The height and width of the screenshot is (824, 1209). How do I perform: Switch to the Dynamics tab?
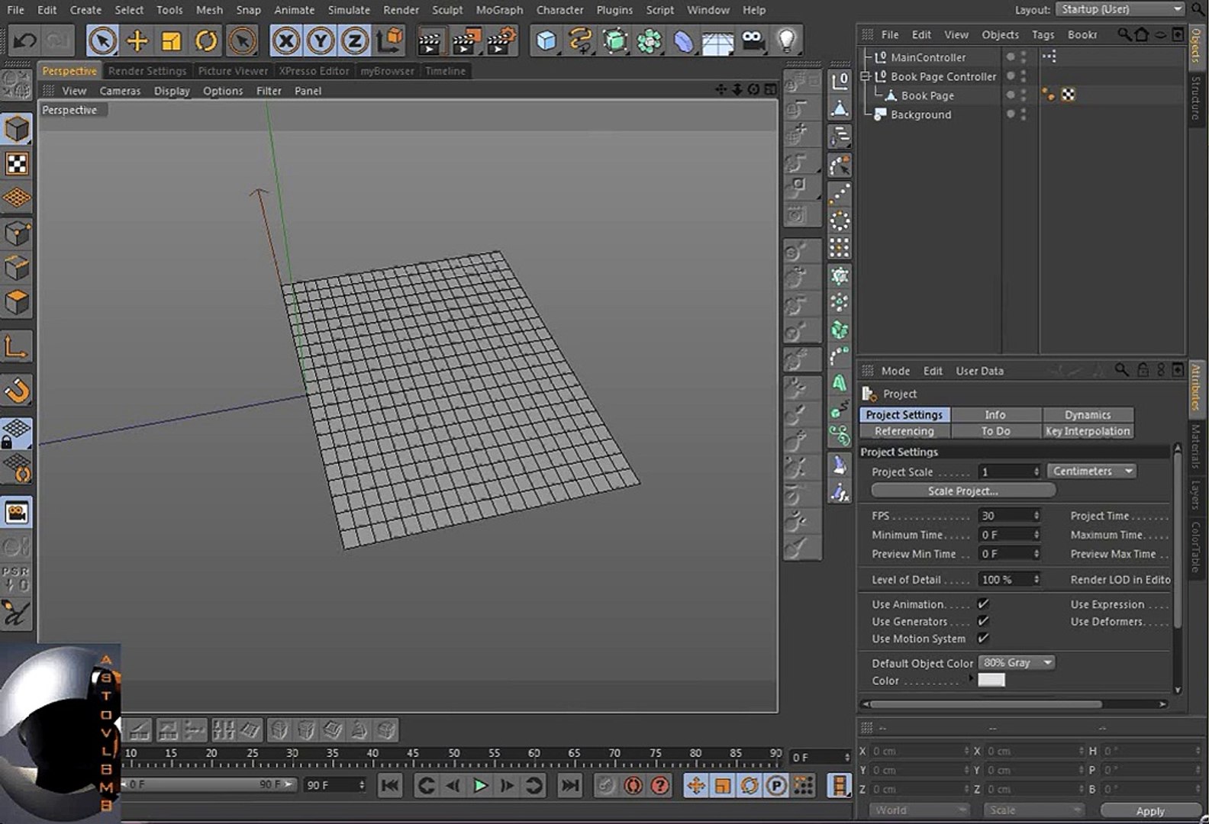click(x=1087, y=415)
